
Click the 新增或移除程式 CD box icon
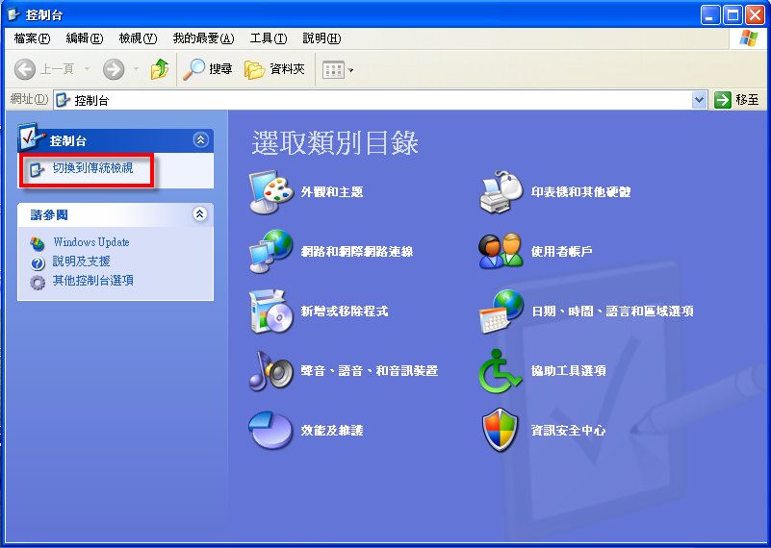click(270, 311)
